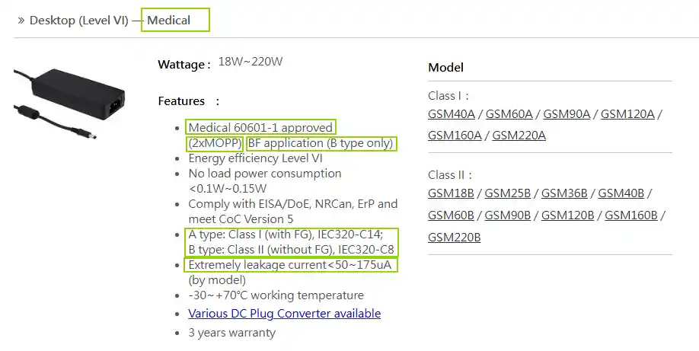Click meet CoC Version 5 text
This screenshot has width=699, height=351.
point(241,219)
